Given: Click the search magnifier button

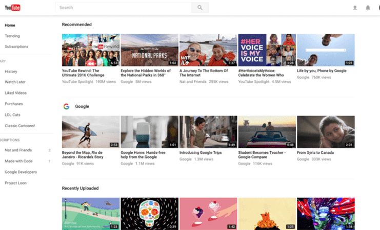Looking at the screenshot, I should 200,8.
